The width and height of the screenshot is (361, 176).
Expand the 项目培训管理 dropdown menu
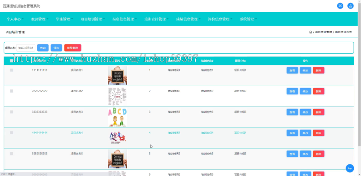coord(93,19)
